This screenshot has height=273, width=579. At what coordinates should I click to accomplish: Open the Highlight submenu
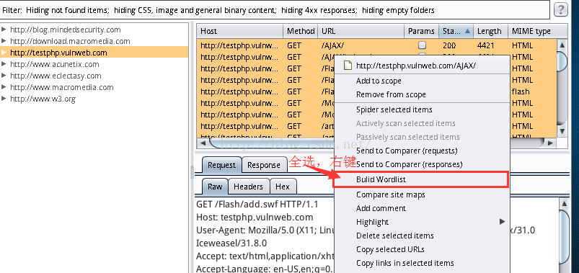[x=422, y=222]
